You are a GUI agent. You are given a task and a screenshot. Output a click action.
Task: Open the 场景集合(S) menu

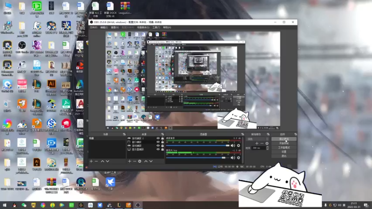click(143, 27)
